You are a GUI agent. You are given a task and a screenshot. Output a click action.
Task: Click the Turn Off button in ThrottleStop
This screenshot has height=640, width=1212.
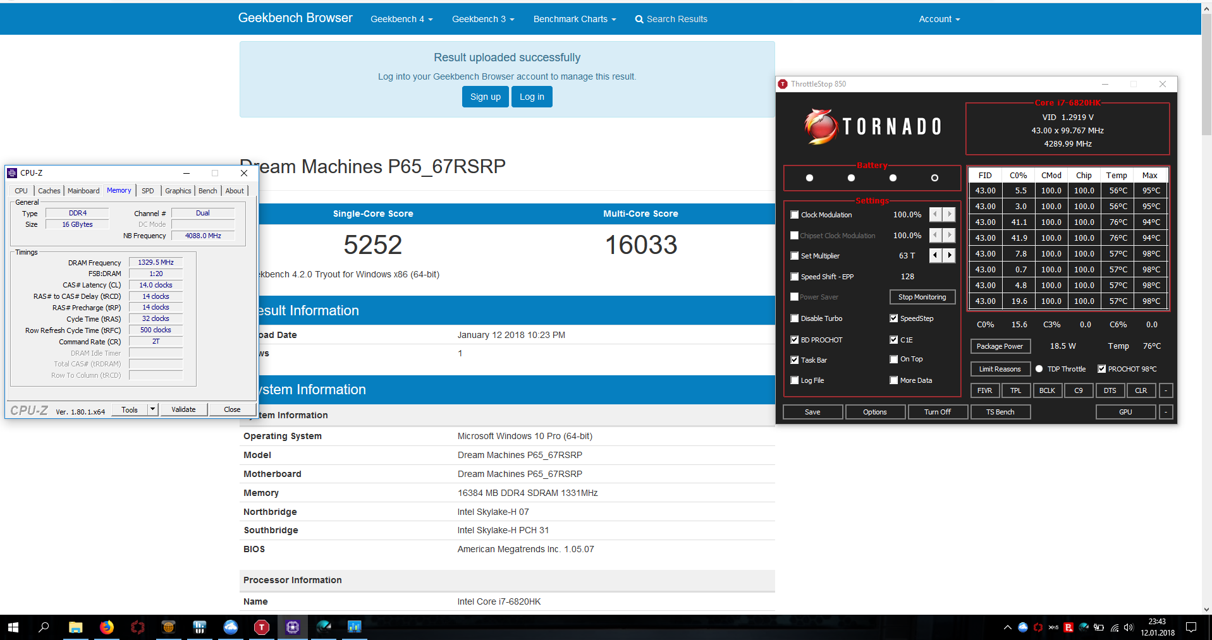[x=938, y=412]
